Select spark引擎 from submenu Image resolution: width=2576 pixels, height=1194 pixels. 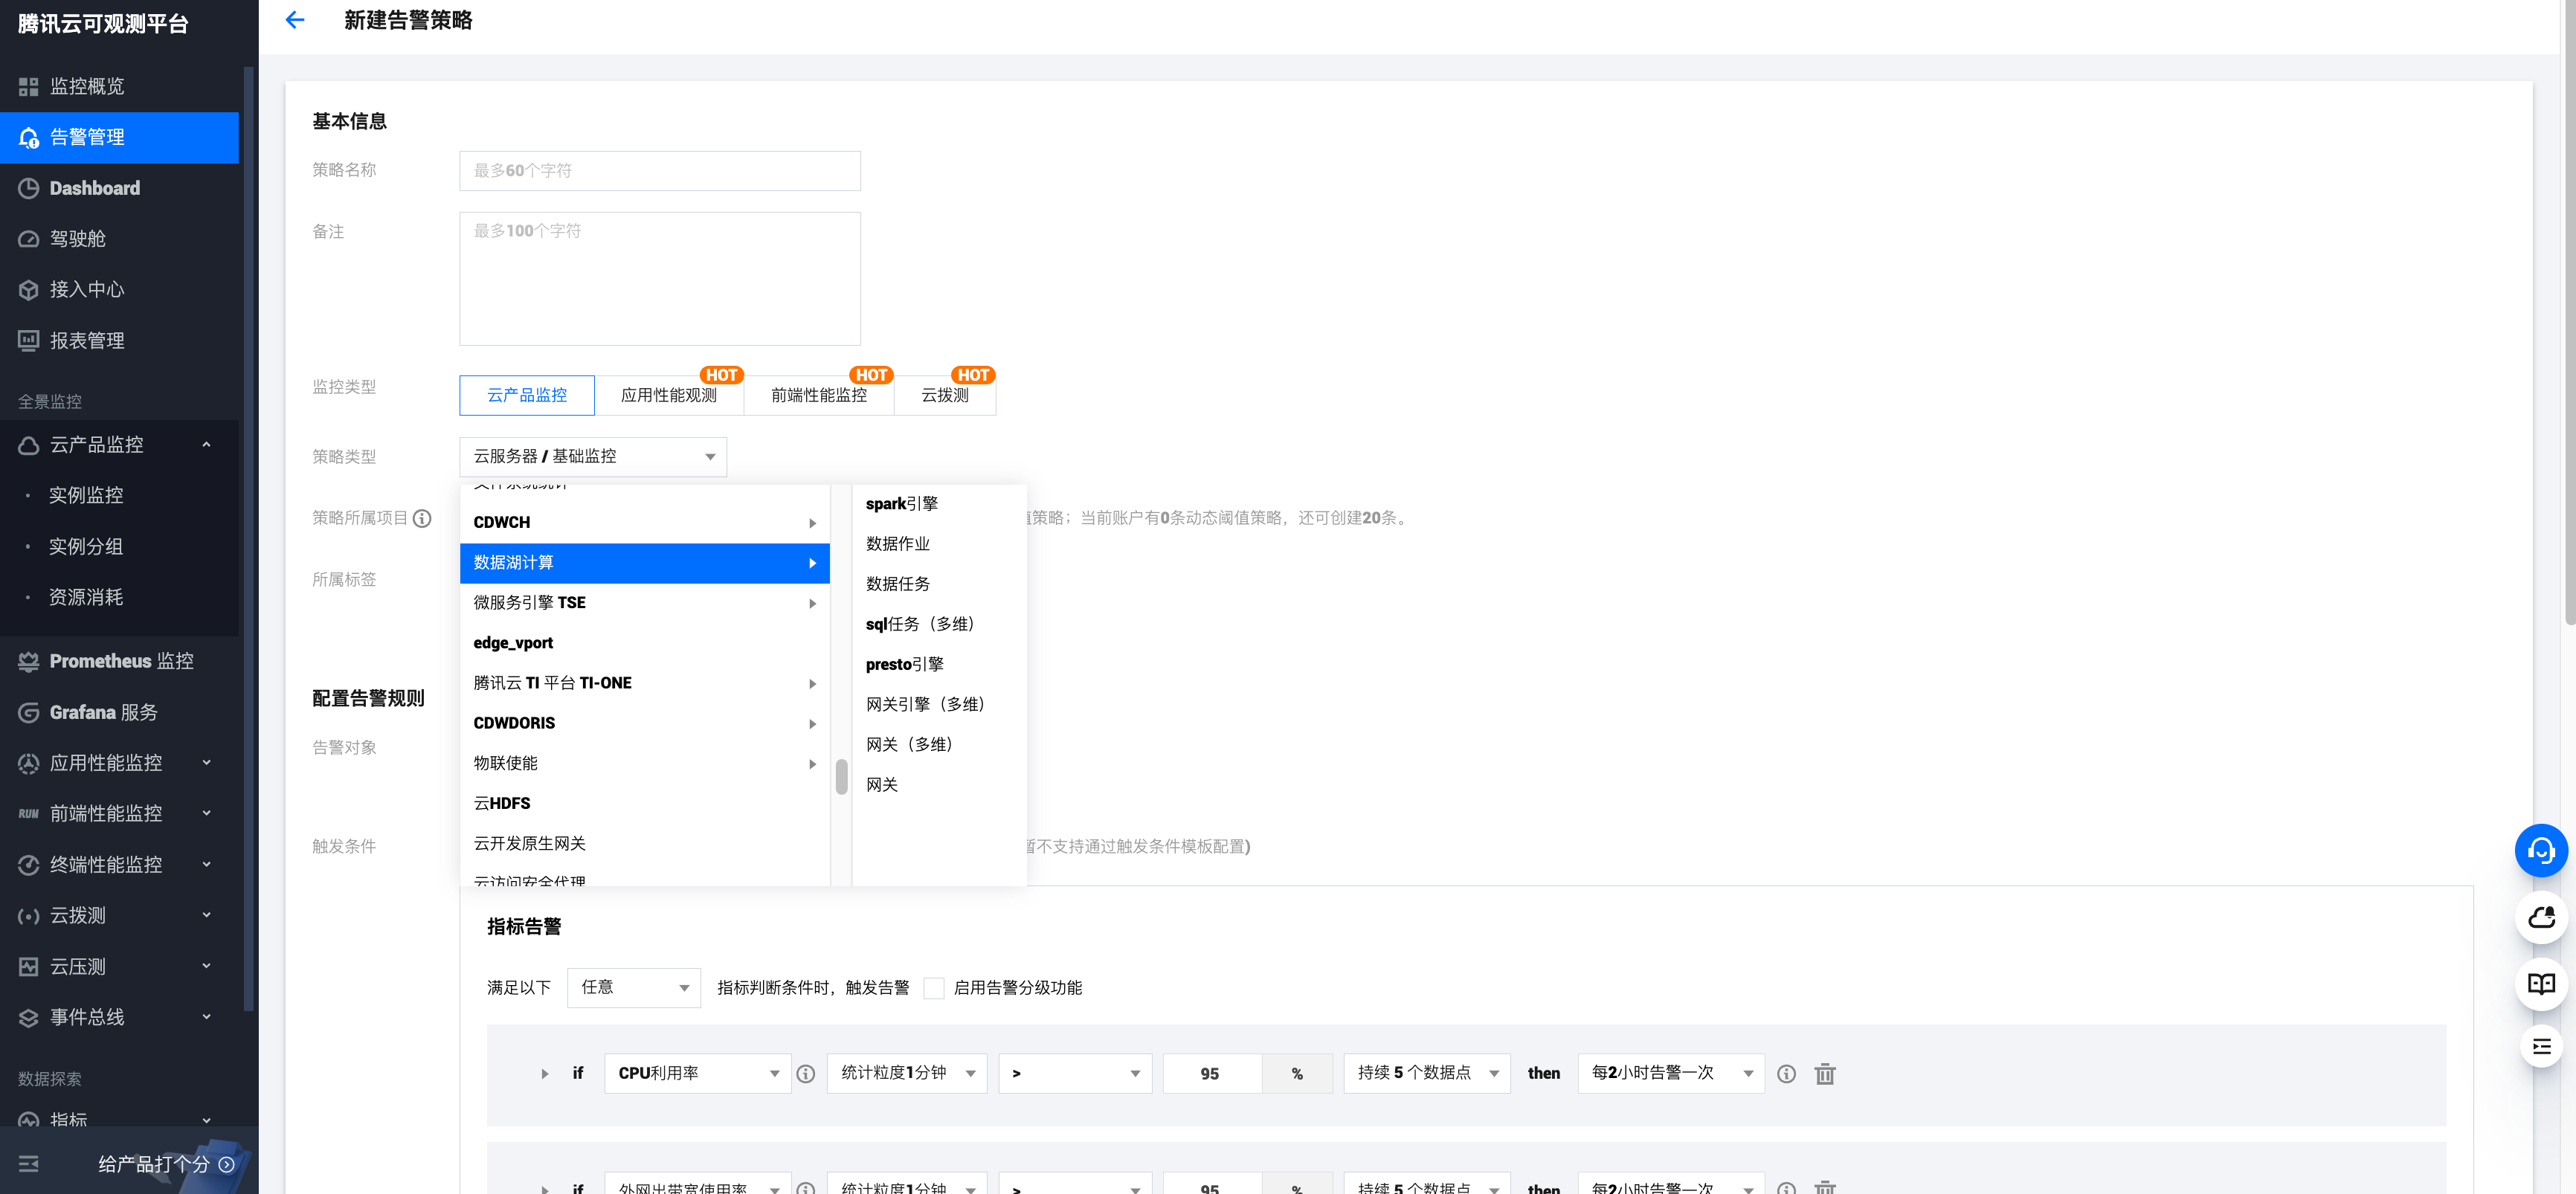(x=901, y=504)
